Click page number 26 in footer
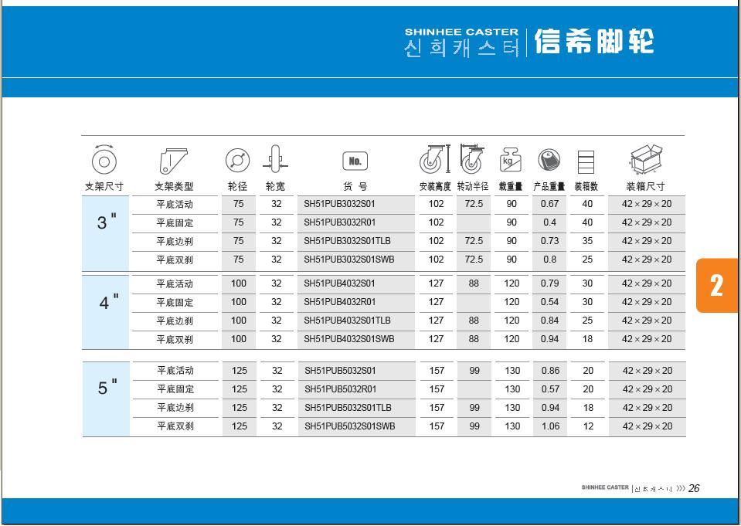Image resolution: width=741 pixels, height=526 pixels. point(693,488)
